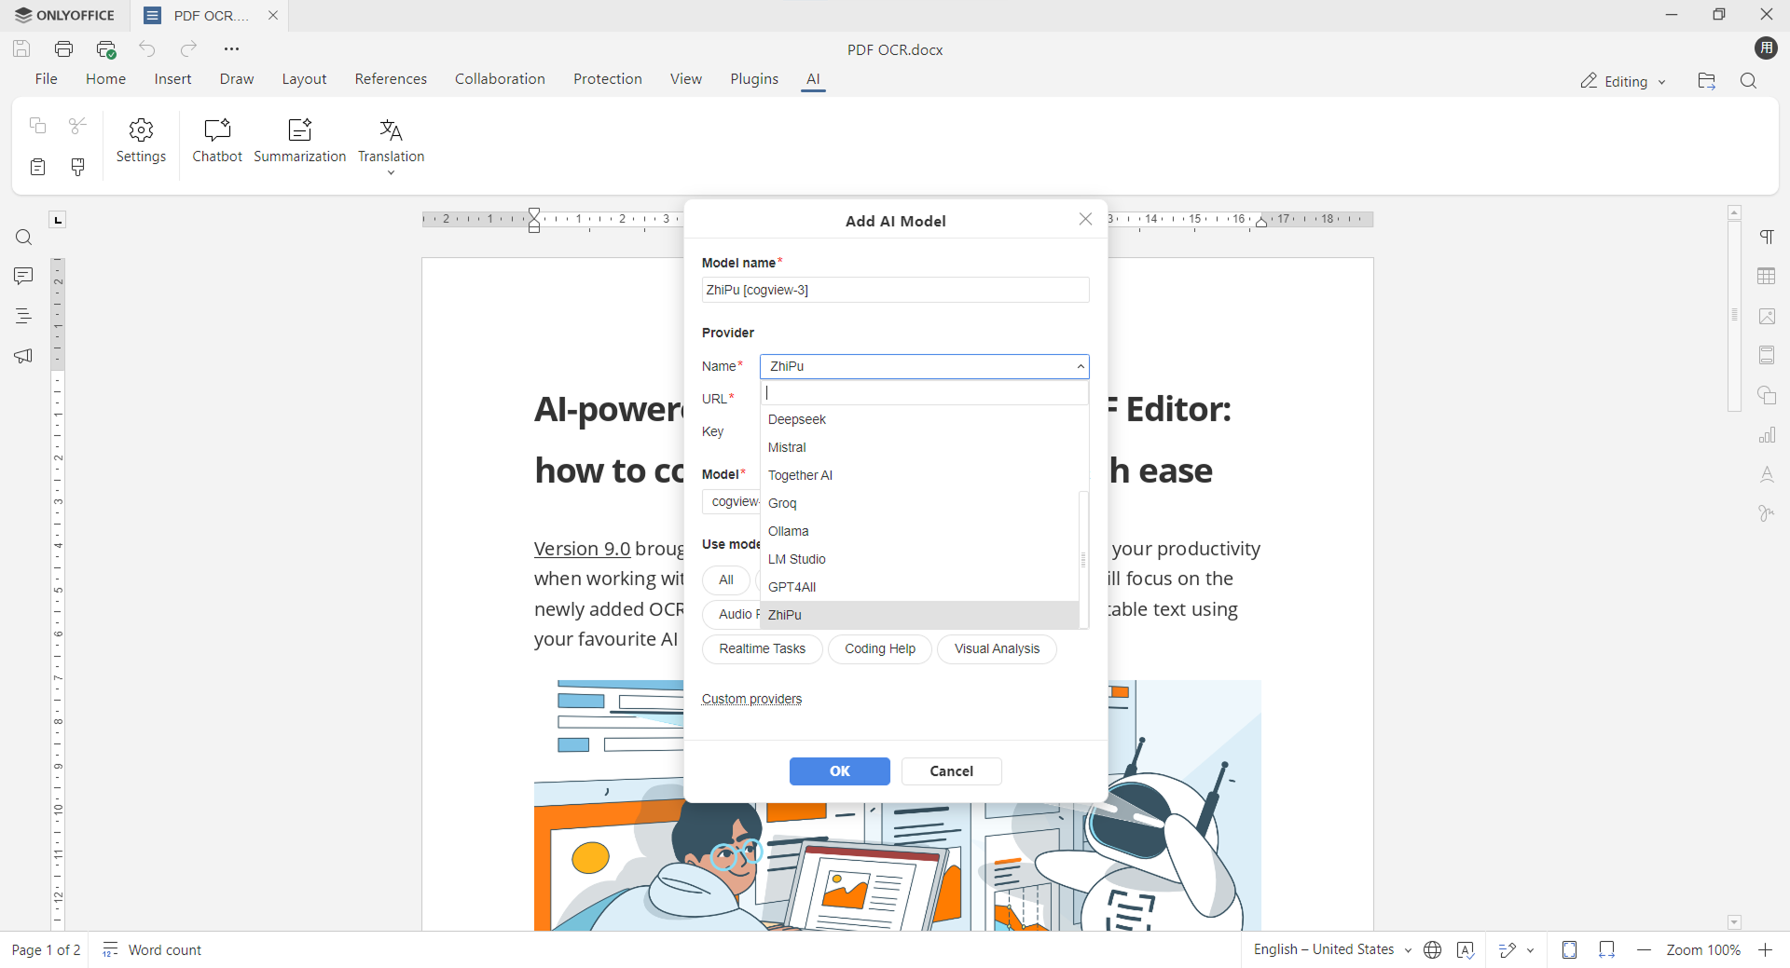
Task: Click the Model name input field
Action: (895, 290)
